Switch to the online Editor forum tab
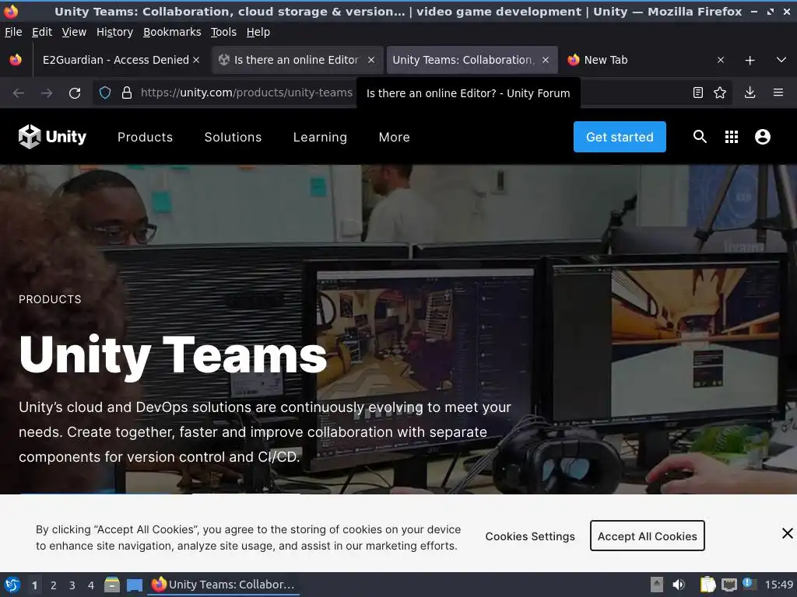797x597 pixels. (297, 60)
